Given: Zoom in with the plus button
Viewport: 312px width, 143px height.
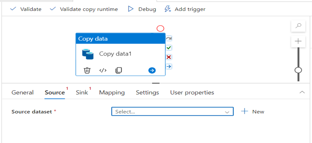Looking at the screenshot, I should click(x=298, y=41).
